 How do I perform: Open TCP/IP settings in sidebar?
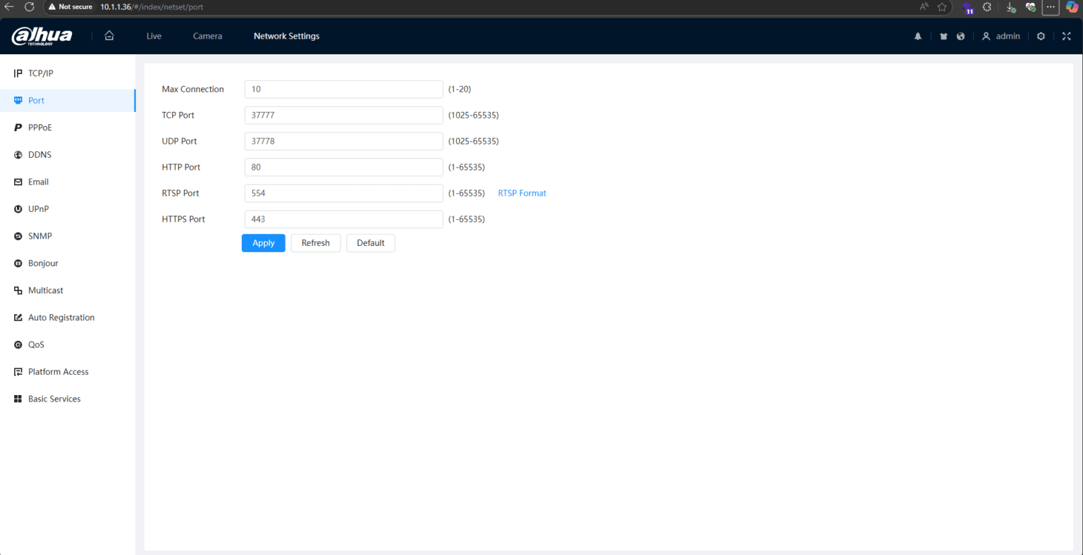(x=40, y=73)
